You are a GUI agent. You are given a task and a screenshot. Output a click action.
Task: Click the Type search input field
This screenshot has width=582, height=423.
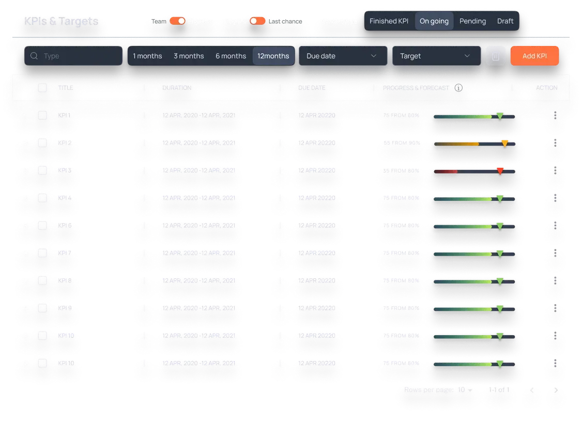click(73, 56)
